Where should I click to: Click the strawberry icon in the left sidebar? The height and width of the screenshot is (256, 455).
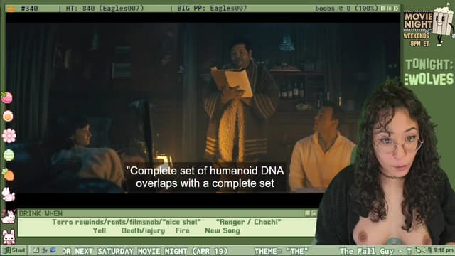pos(6,98)
